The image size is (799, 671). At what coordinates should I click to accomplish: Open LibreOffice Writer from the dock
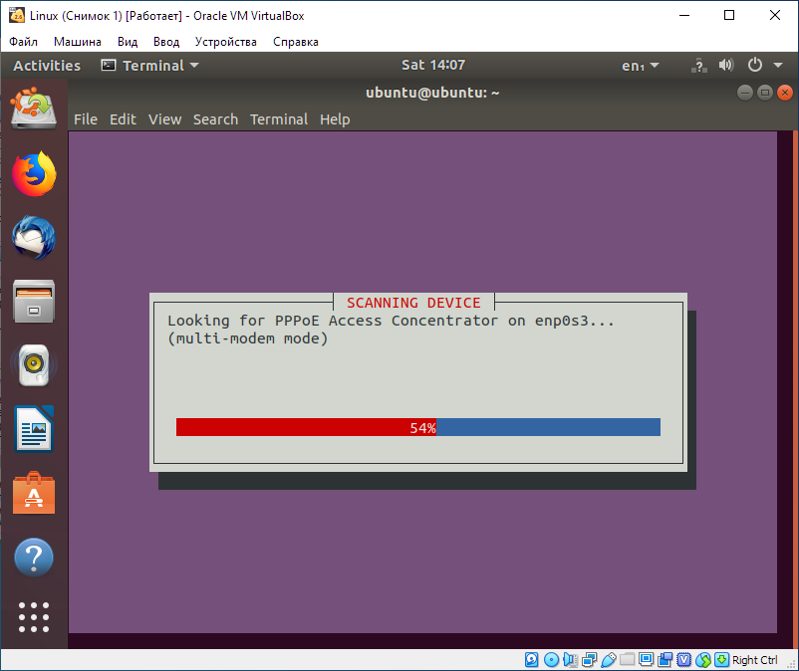(34, 430)
